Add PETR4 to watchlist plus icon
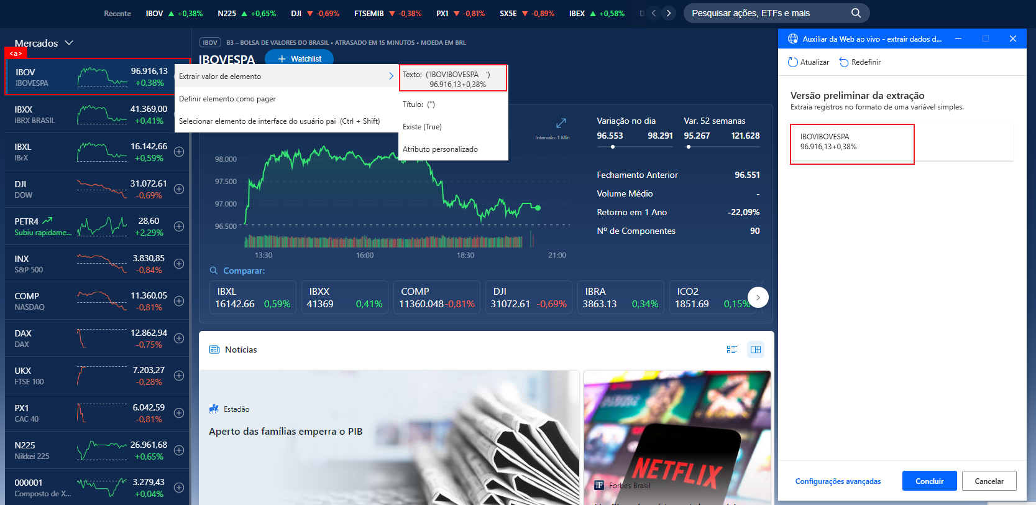 point(179,226)
